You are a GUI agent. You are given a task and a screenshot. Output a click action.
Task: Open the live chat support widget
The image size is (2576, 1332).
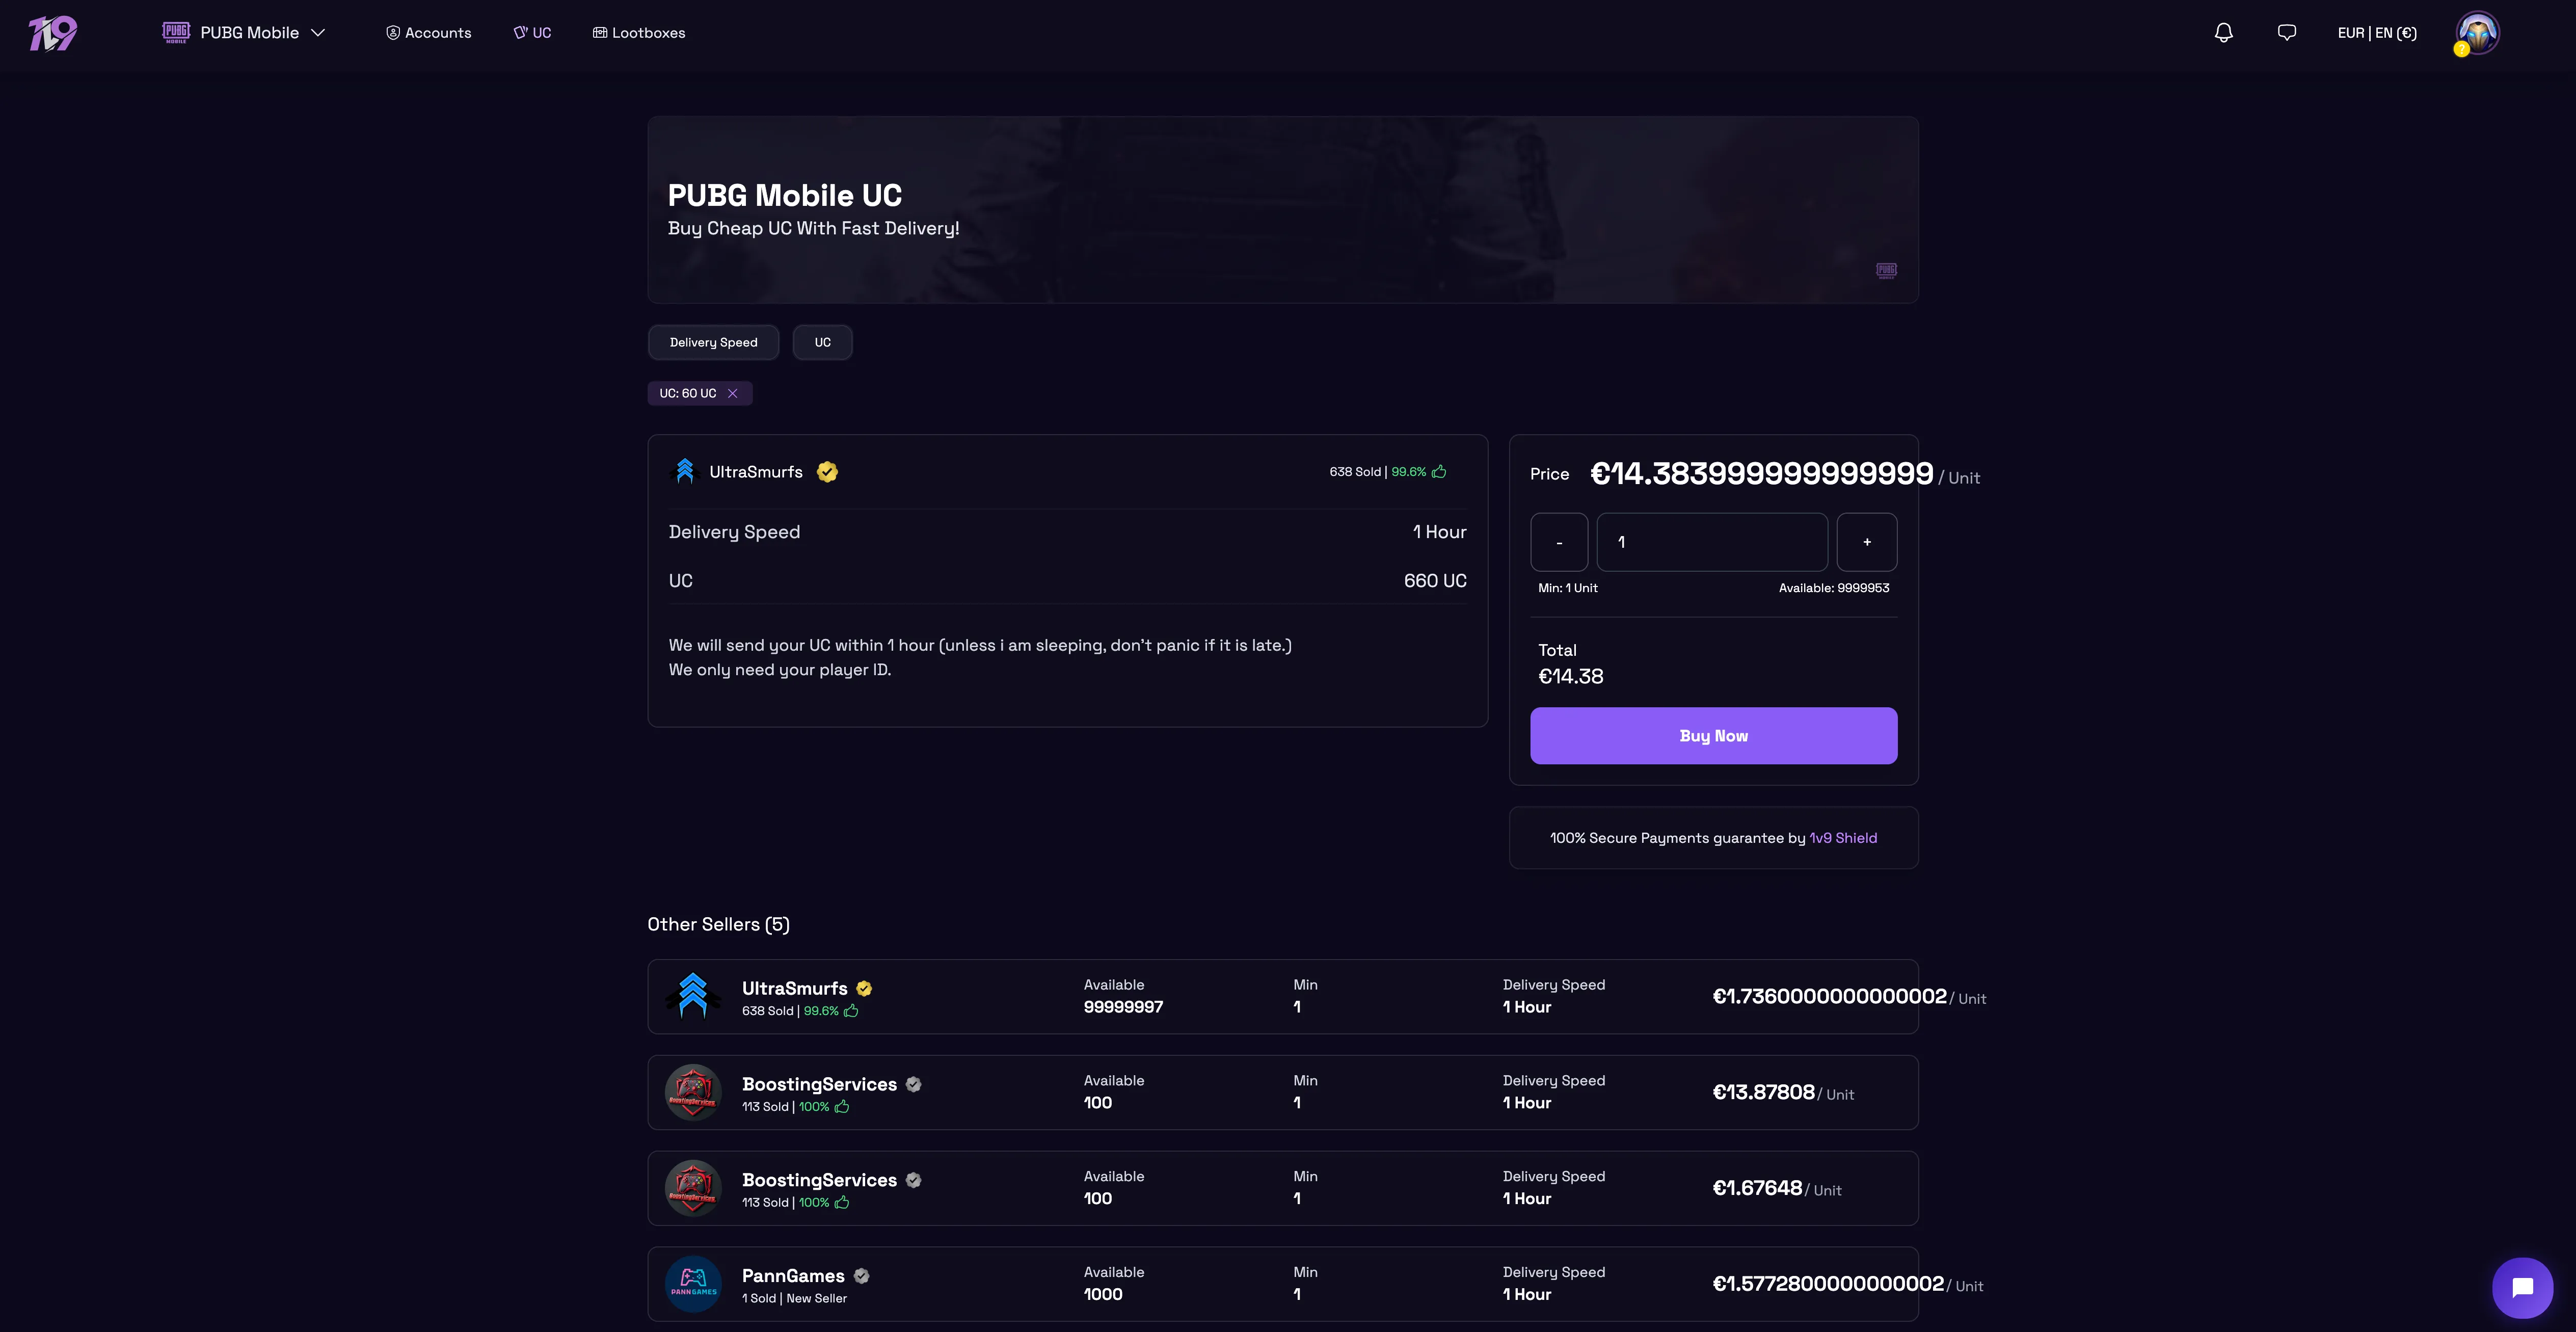point(2521,1287)
